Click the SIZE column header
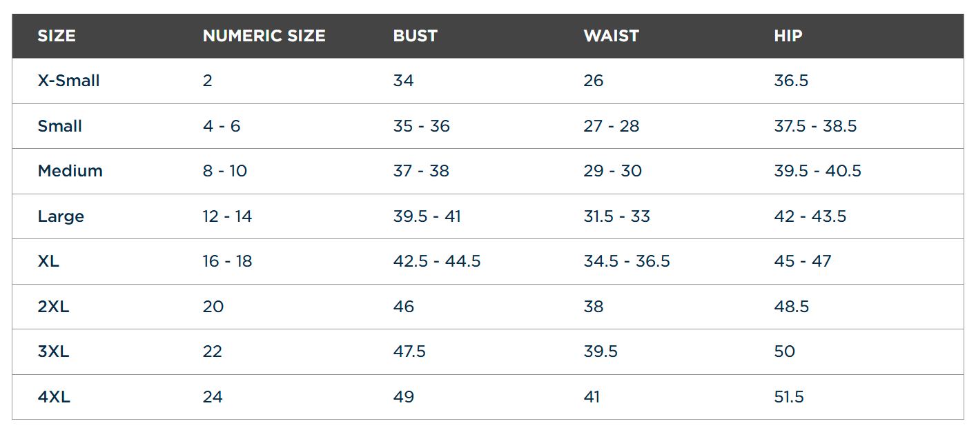 [x=57, y=36]
